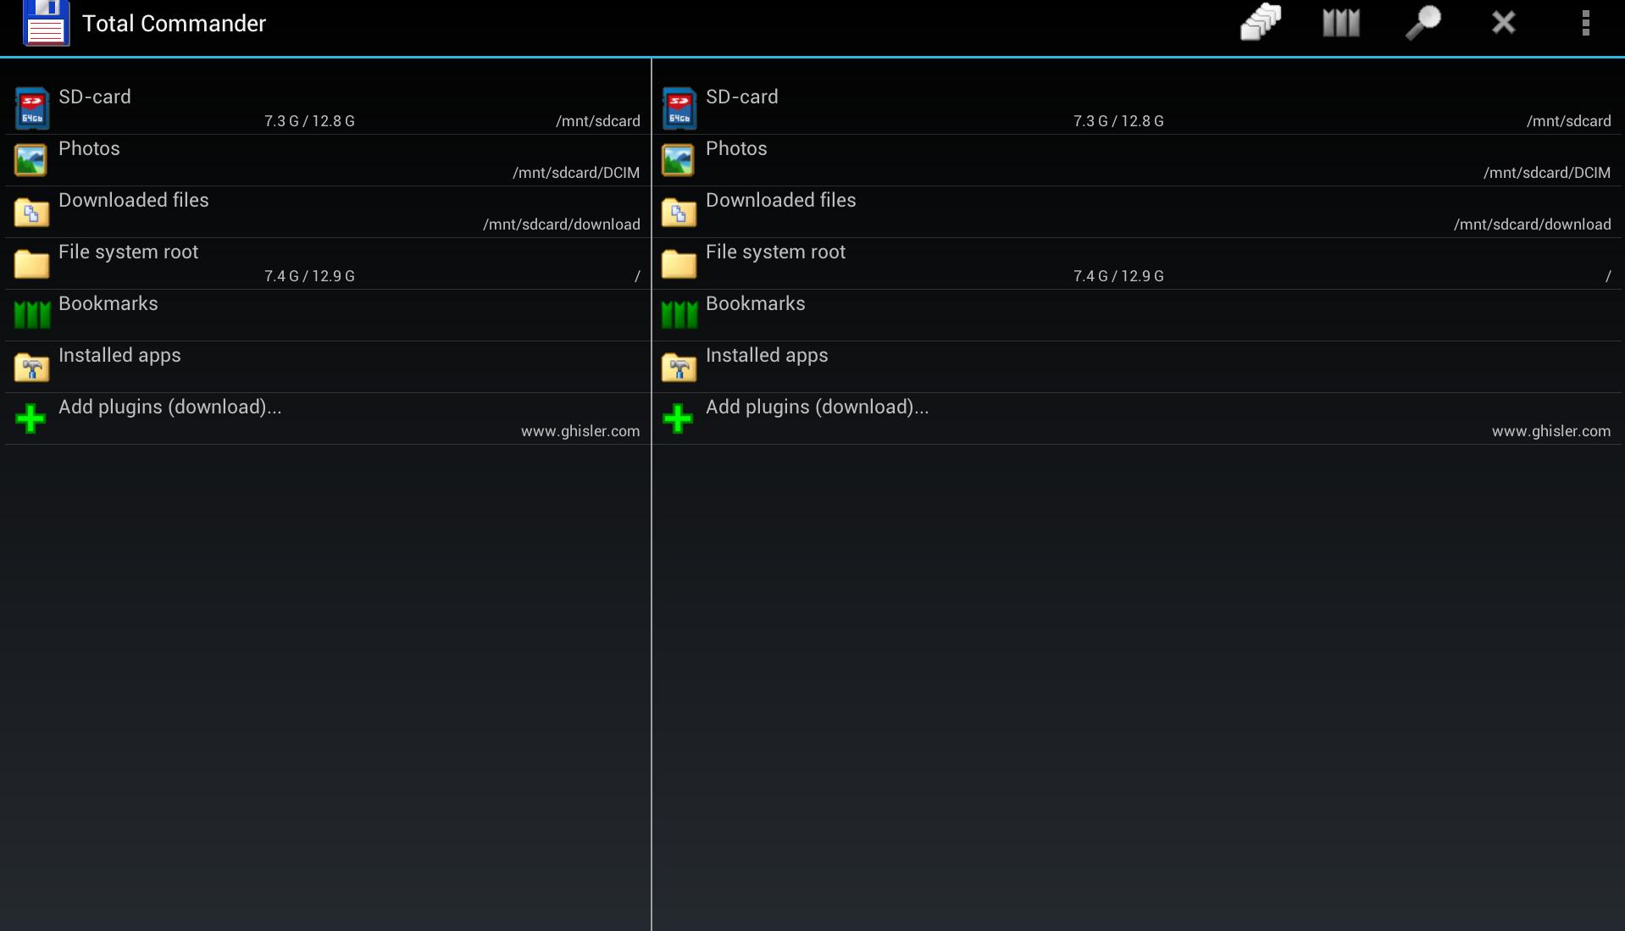This screenshot has width=1625, height=931.
Task: Click the /mnt/sdcard path in the left panel
Action: coord(598,121)
